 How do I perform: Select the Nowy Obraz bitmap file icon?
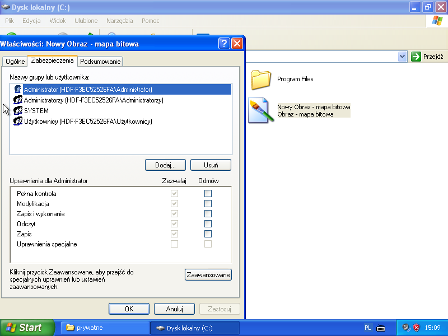(260, 110)
